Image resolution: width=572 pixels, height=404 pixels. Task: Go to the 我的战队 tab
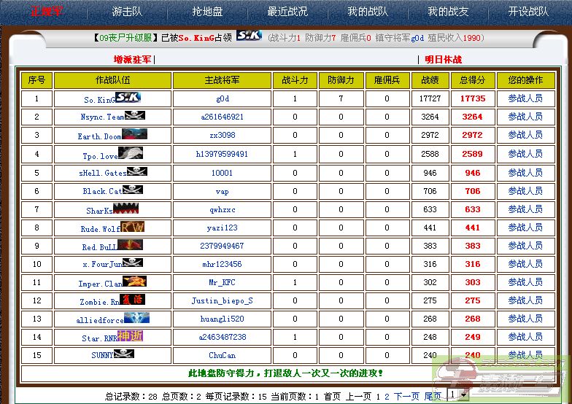coord(367,12)
